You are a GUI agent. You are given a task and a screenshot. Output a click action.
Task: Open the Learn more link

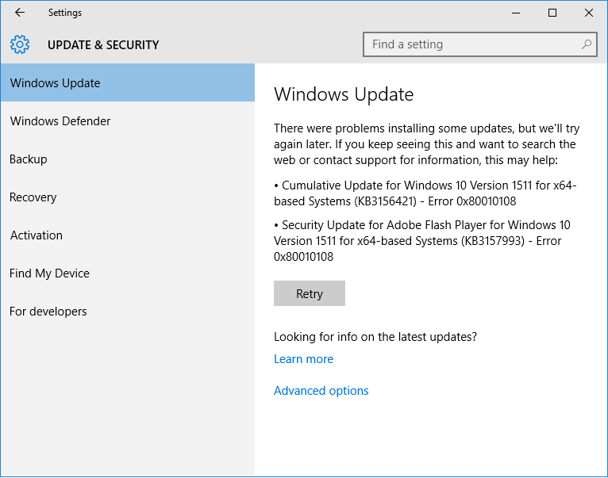304,358
